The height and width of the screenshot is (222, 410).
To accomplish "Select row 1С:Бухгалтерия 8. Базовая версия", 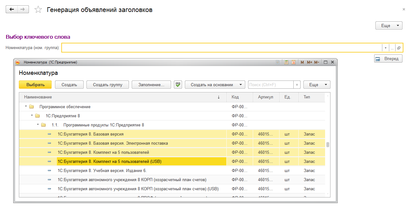I will tap(172, 134).
